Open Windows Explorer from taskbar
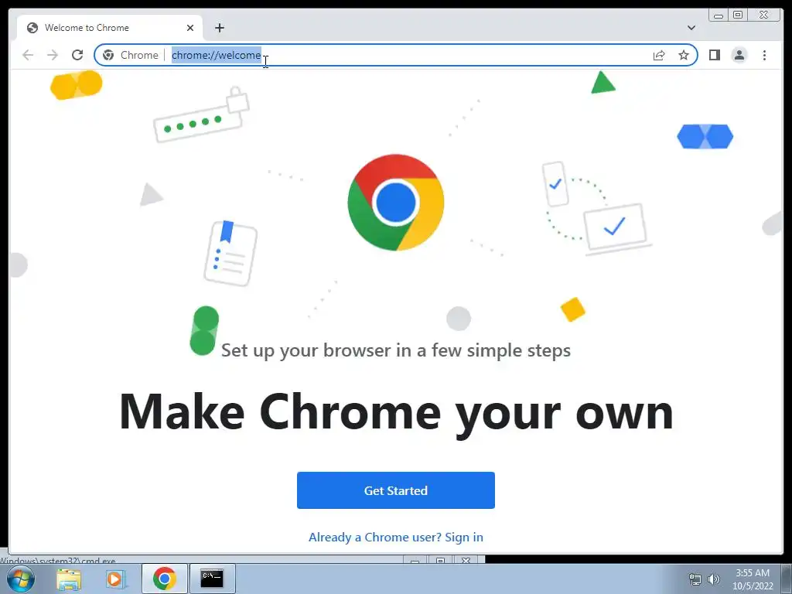Viewport: 792px width, 594px height. (x=69, y=579)
